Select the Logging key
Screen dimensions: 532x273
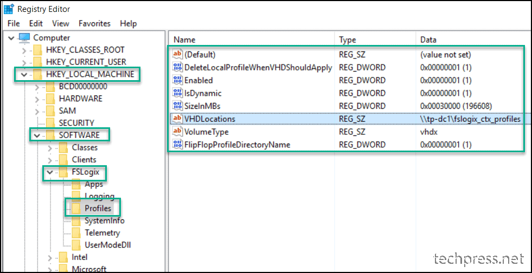pyautogui.click(x=99, y=197)
